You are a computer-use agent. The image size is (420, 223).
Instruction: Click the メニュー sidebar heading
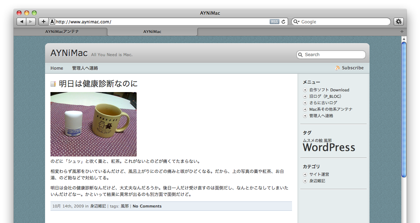click(311, 82)
